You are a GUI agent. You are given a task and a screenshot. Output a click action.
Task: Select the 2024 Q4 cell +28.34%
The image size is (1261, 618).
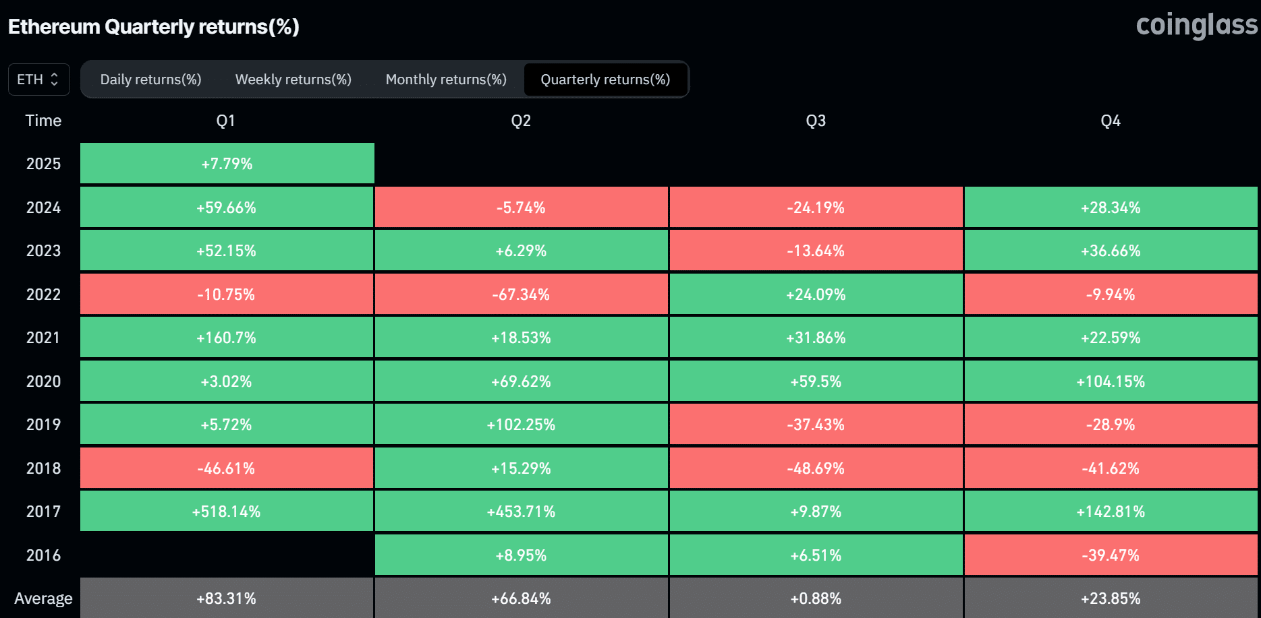(1111, 207)
